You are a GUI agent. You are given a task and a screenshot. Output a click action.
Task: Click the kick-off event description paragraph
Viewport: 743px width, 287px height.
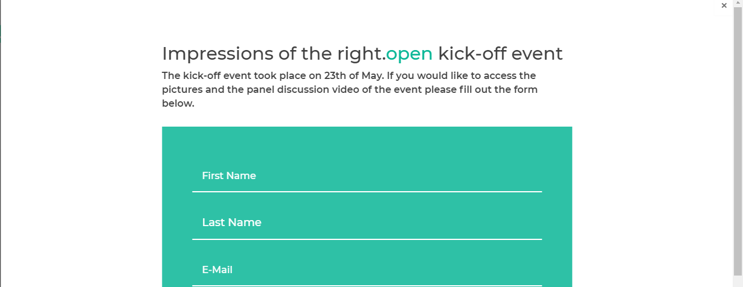[x=349, y=89]
